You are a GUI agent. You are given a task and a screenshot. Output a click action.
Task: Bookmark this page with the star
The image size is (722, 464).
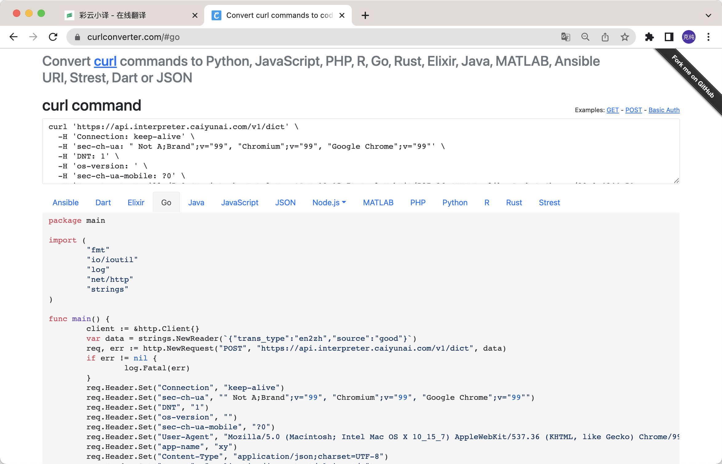[x=625, y=37]
